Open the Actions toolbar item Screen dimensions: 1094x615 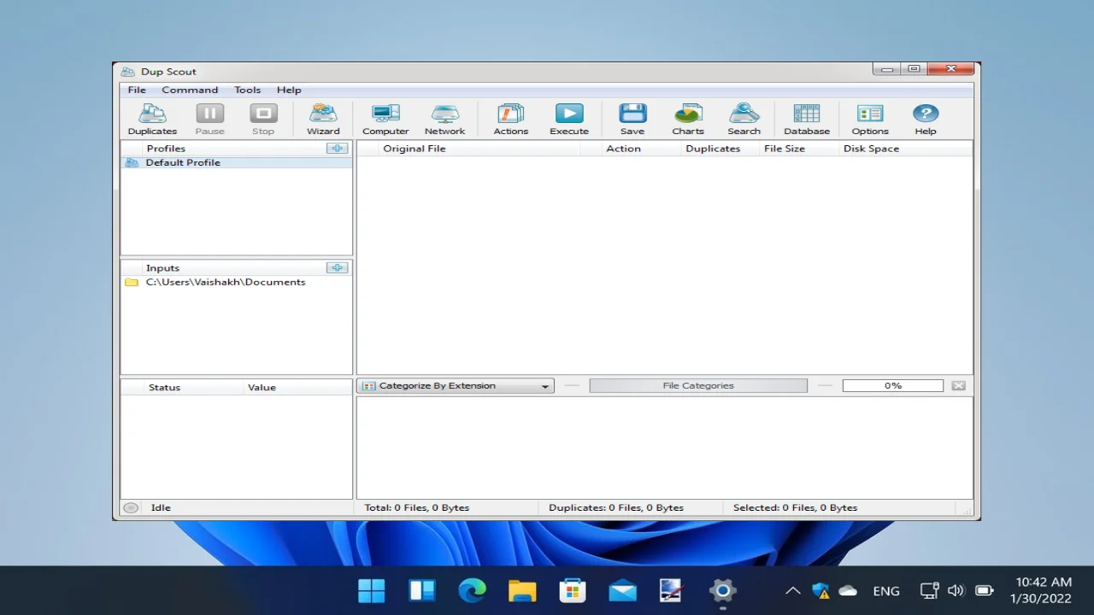[511, 119]
